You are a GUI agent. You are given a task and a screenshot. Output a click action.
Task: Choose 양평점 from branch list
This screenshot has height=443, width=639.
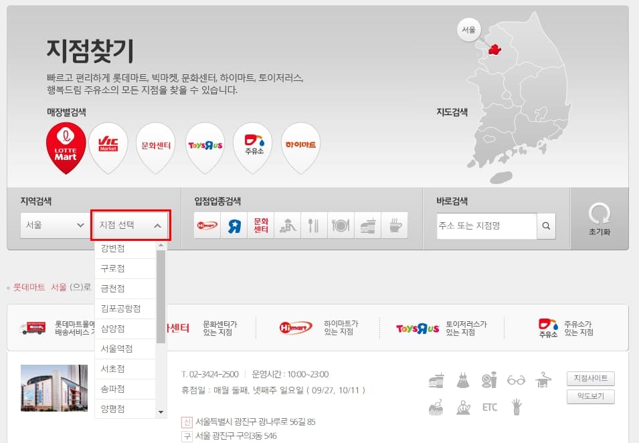coord(125,408)
